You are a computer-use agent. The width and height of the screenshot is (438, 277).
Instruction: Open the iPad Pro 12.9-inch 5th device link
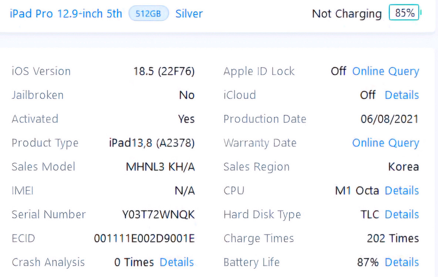click(x=66, y=14)
